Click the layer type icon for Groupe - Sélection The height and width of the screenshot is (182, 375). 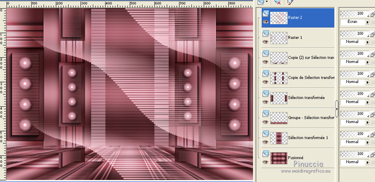pos(265,114)
